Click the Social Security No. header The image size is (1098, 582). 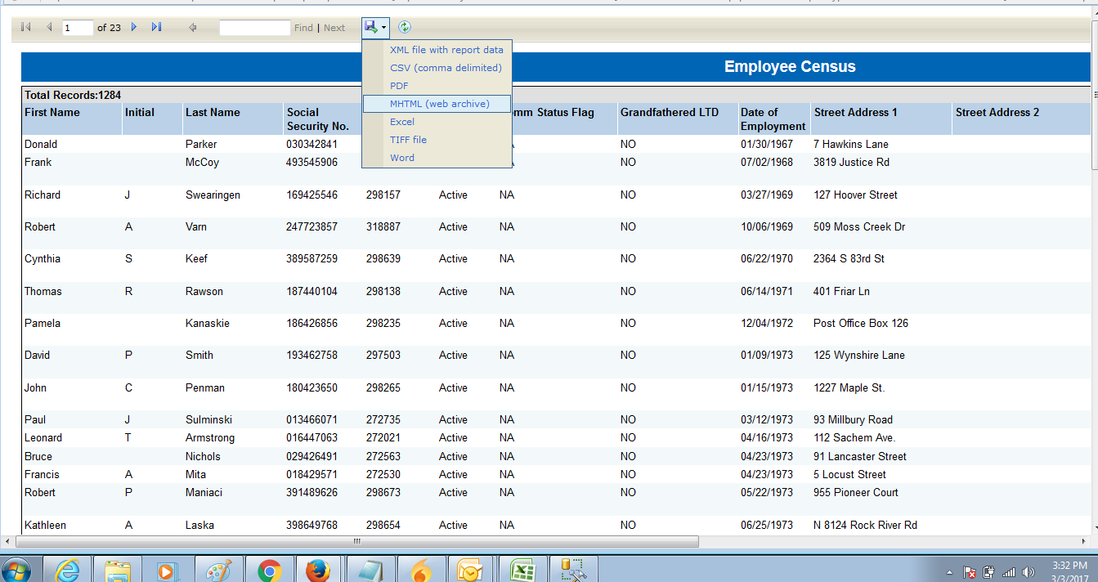pos(317,119)
